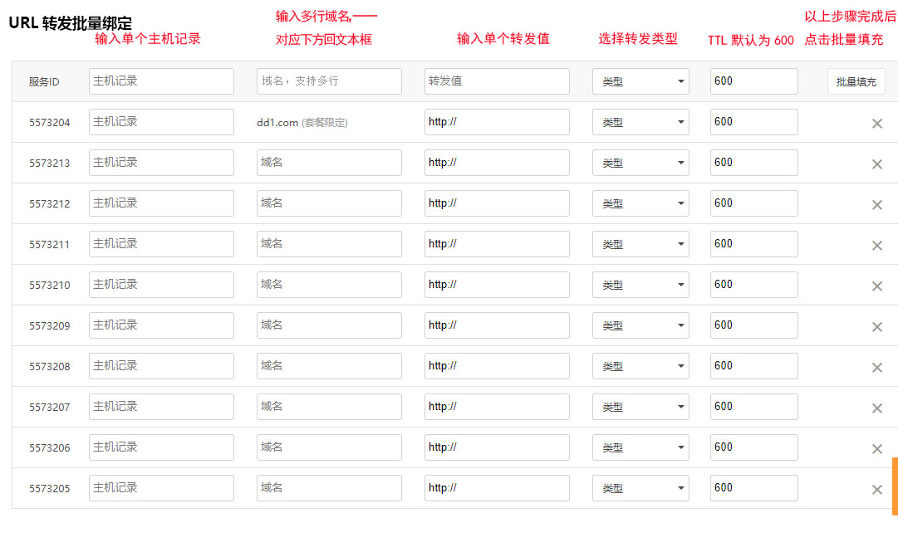This screenshot has width=898, height=552.
Task: Click the multi-line 域名 textarea in header
Action: [329, 81]
